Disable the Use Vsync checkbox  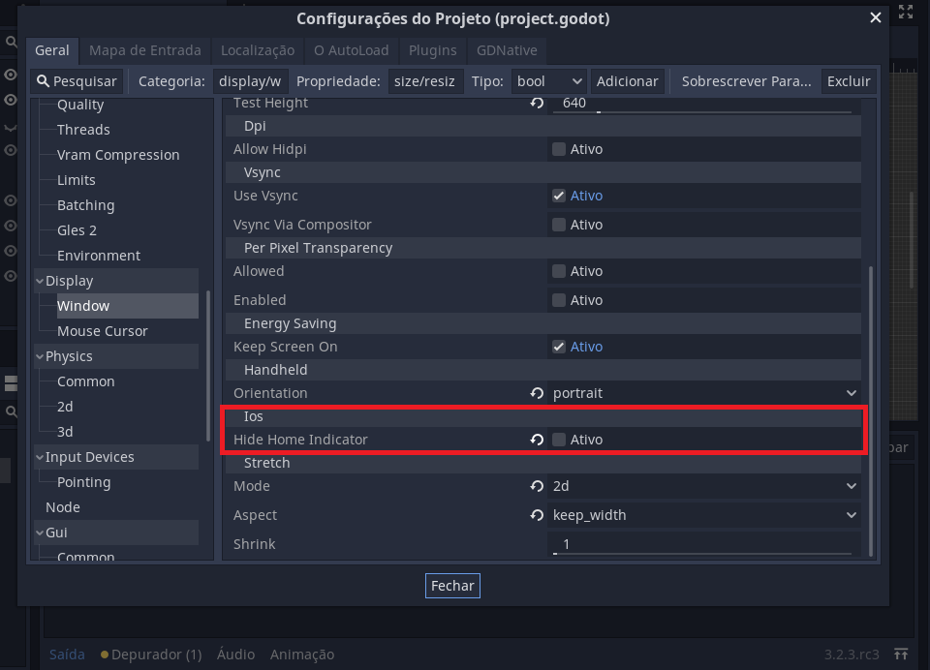559,196
